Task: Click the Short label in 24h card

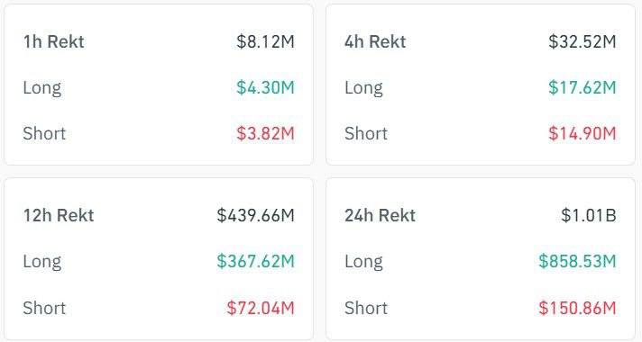Action: pyautogui.click(x=366, y=308)
